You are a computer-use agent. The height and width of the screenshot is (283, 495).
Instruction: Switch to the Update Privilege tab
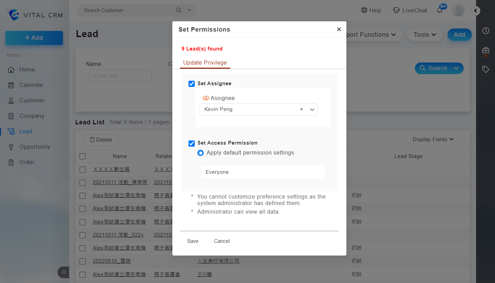click(205, 63)
